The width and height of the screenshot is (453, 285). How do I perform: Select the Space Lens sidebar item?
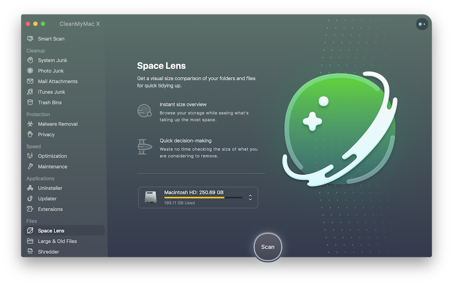(x=64, y=231)
